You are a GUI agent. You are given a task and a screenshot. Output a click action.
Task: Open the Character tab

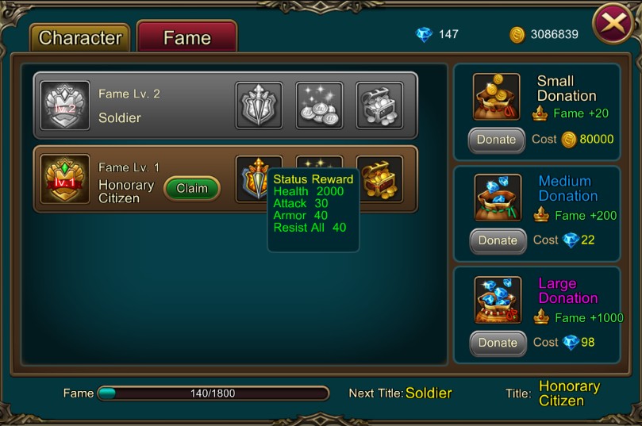coord(80,37)
